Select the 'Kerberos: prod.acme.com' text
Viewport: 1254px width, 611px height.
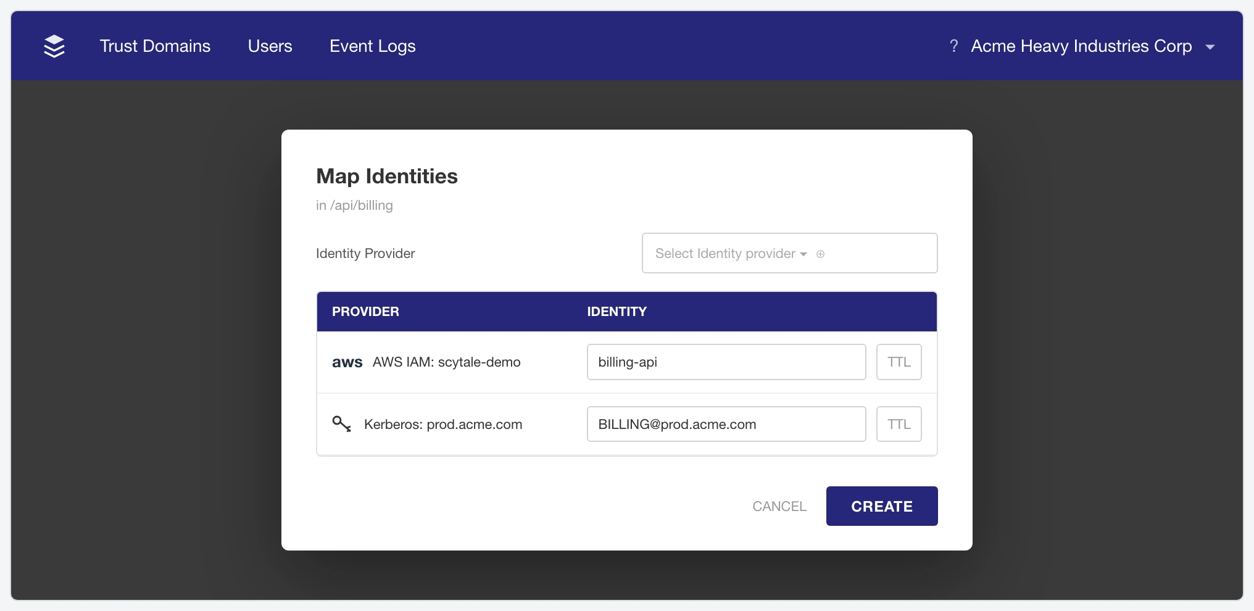[x=443, y=425]
